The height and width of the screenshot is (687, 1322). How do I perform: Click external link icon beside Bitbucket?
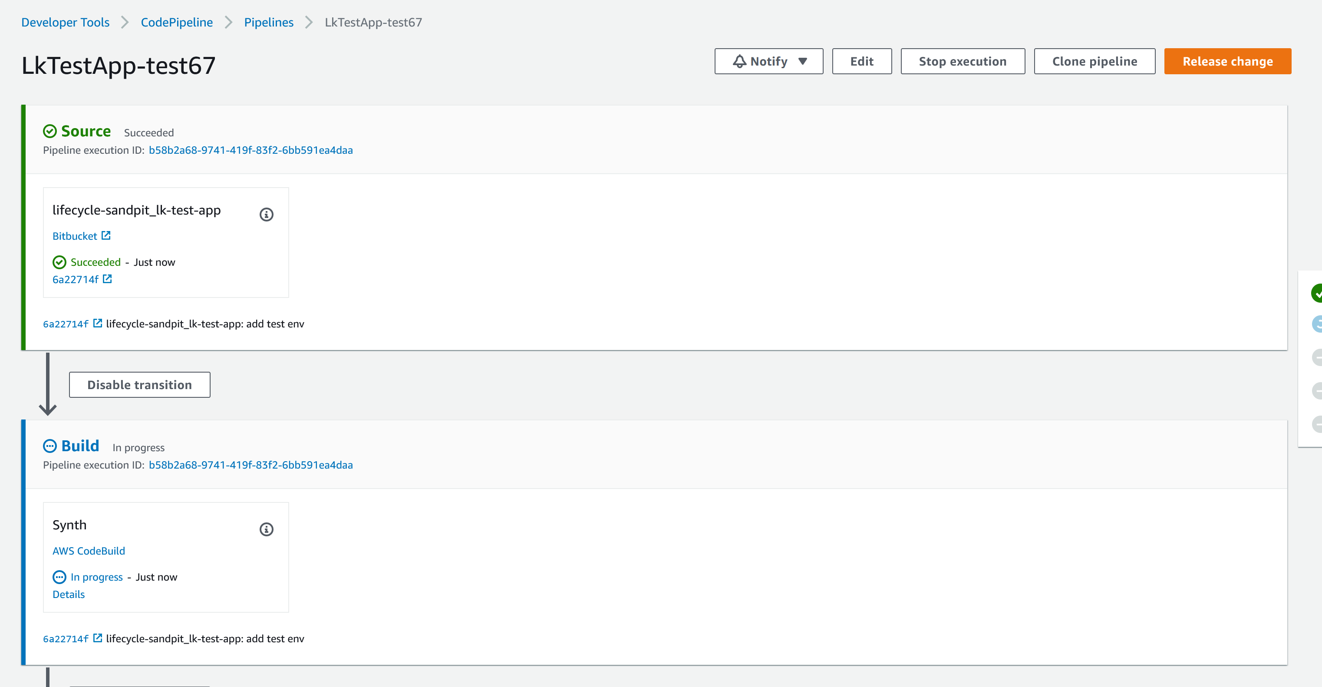tap(106, 236)
